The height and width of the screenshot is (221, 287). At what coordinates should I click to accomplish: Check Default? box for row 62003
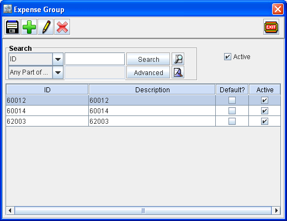pyautogui.click(x=232, y=122)
